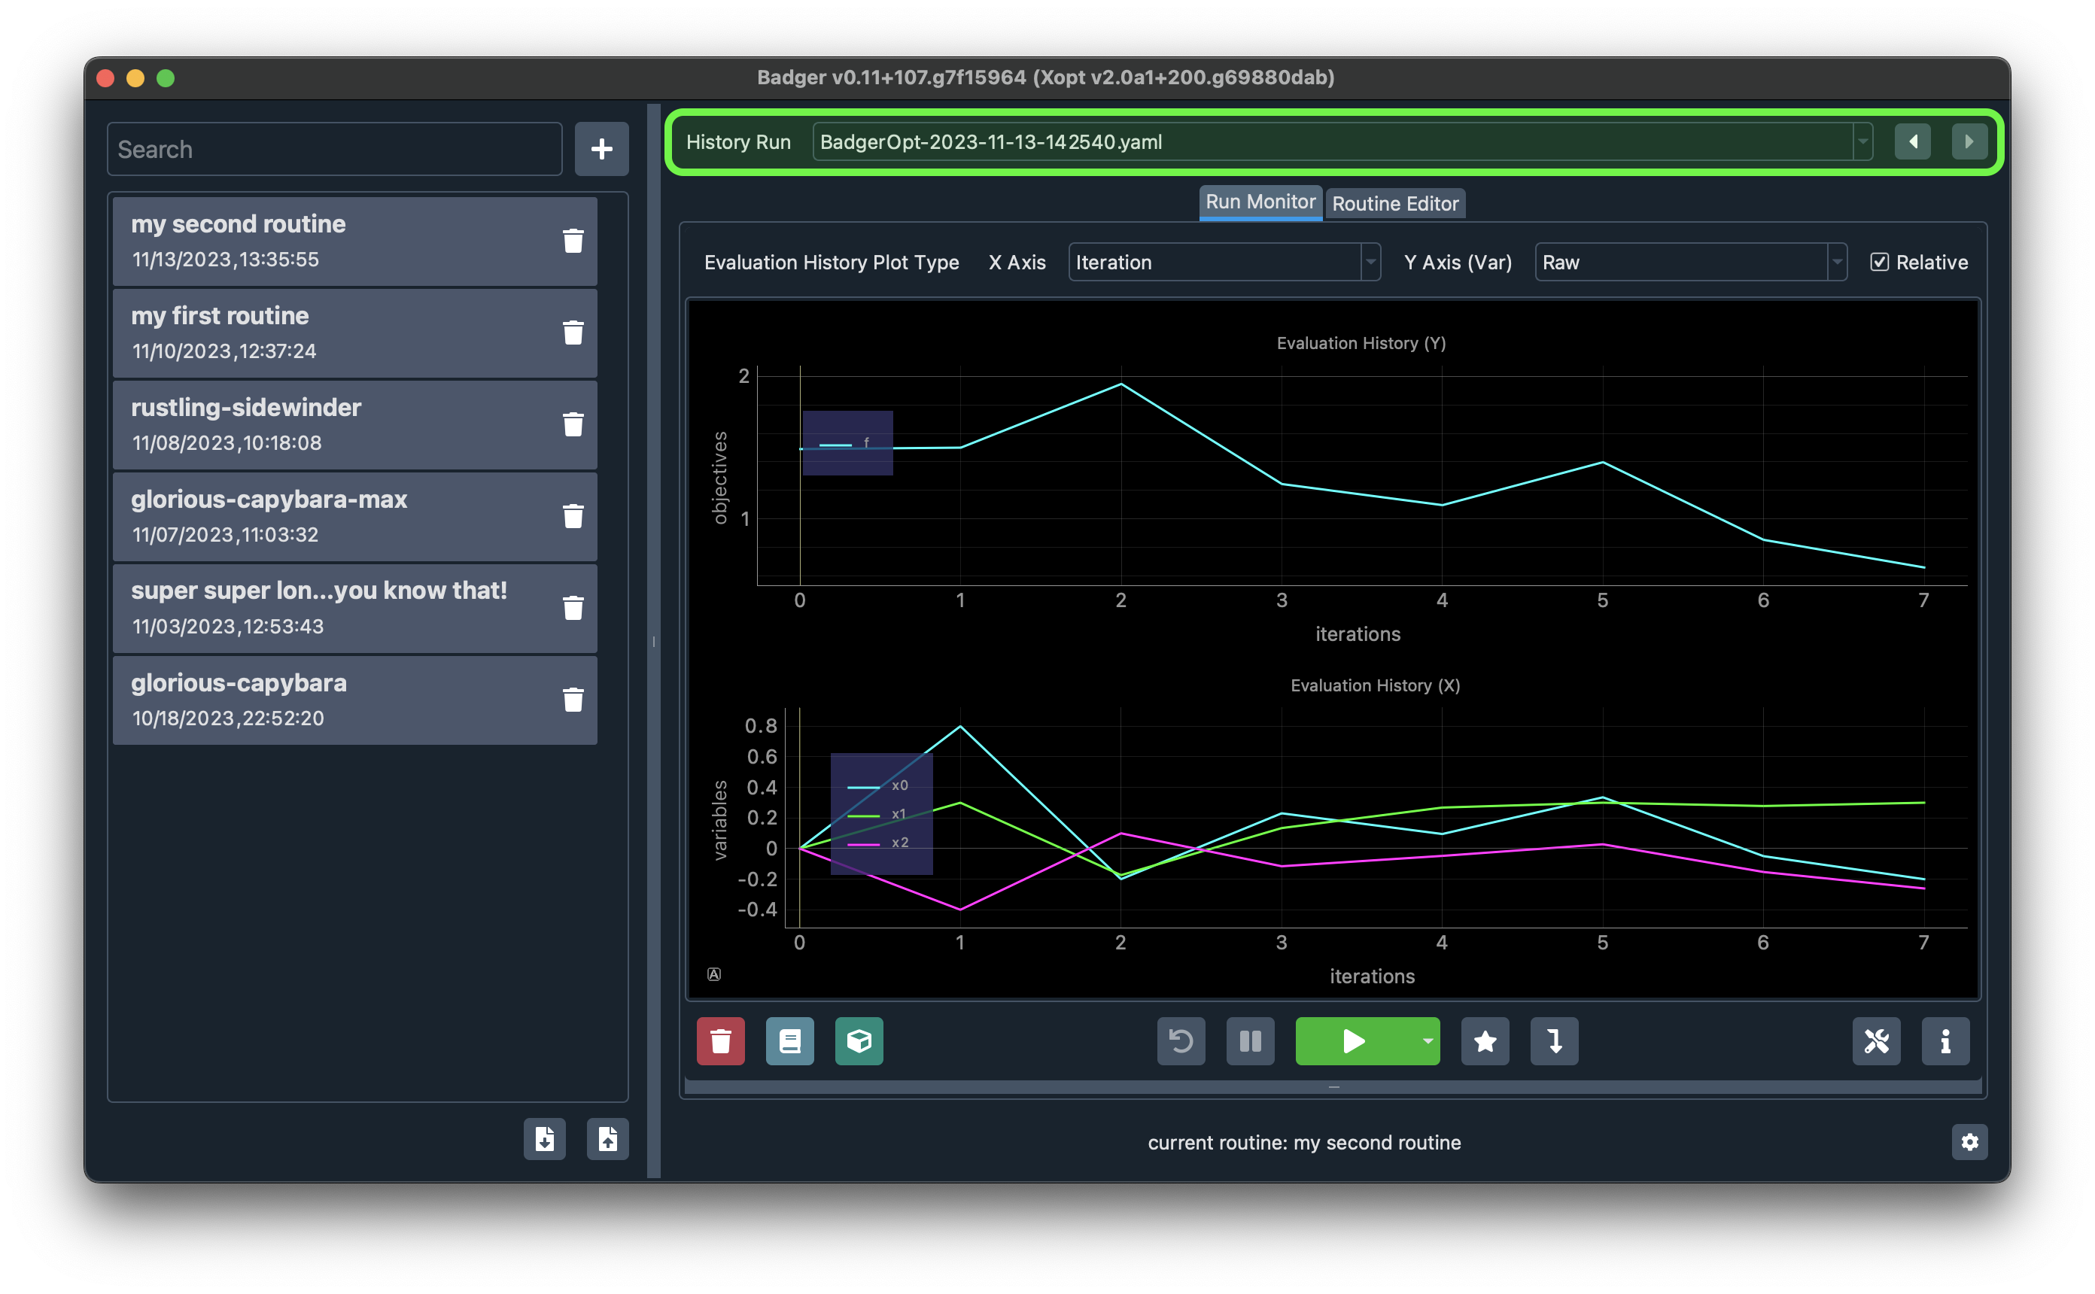Viewport: 2095px width, 1294px height.
Task: Switch to the Routine Editor tab
Action: pos(1391,202)
